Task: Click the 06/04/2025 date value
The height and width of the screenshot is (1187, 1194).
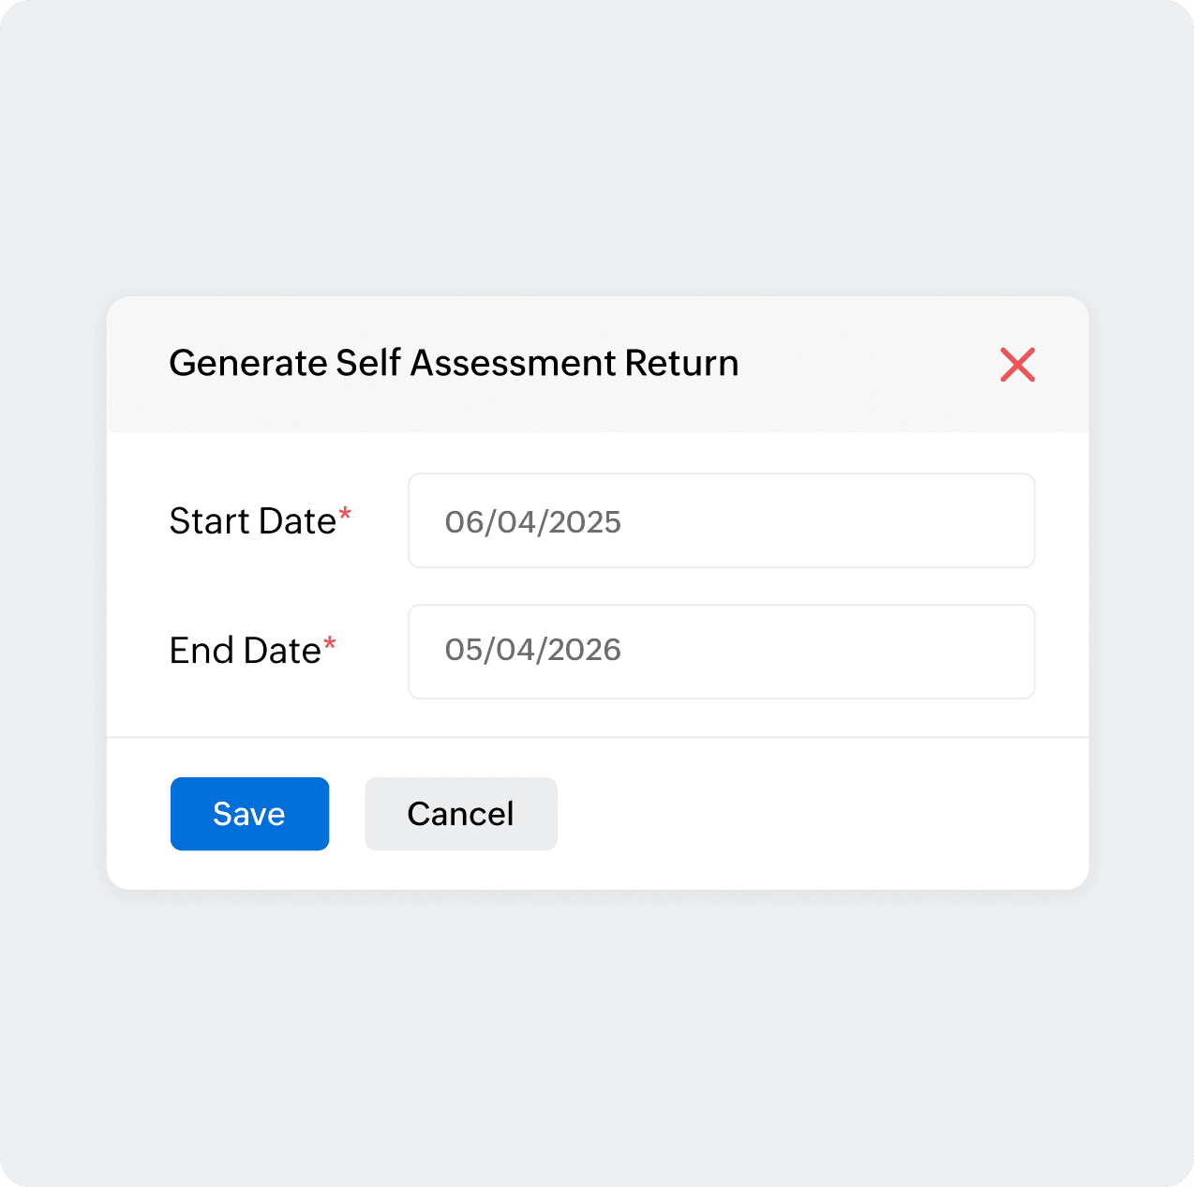Action: (x=533, y=522)
